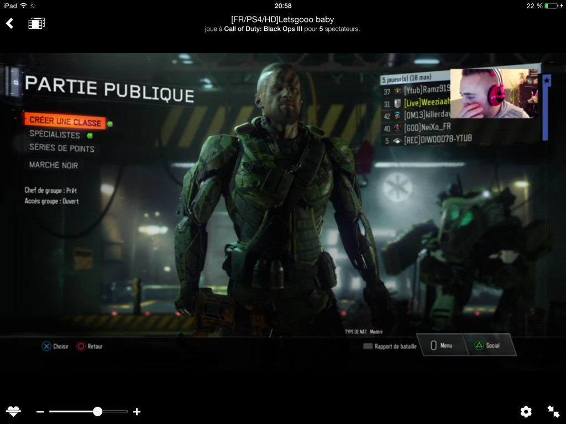Select CRÉER UNE CLASSE menu item
This screenshot has height=424, width=566.
(65, 121)
